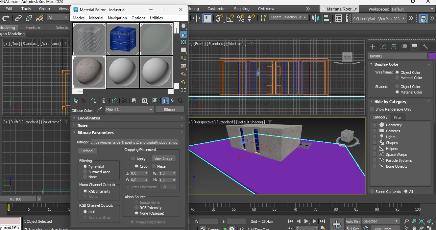Image resolution: width=436 pixels, height=230 pixels.
Task: Pick diffuse color with eyedropper icon
Action: tap(100, 110)
